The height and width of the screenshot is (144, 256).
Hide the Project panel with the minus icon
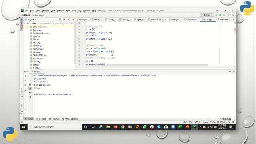73,20
